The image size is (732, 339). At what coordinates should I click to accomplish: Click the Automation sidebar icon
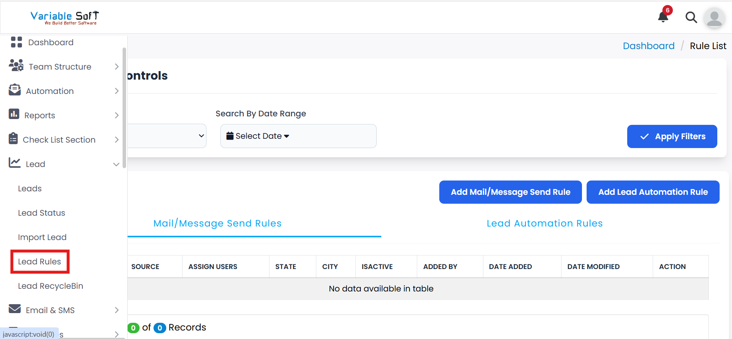click(15, 90)
